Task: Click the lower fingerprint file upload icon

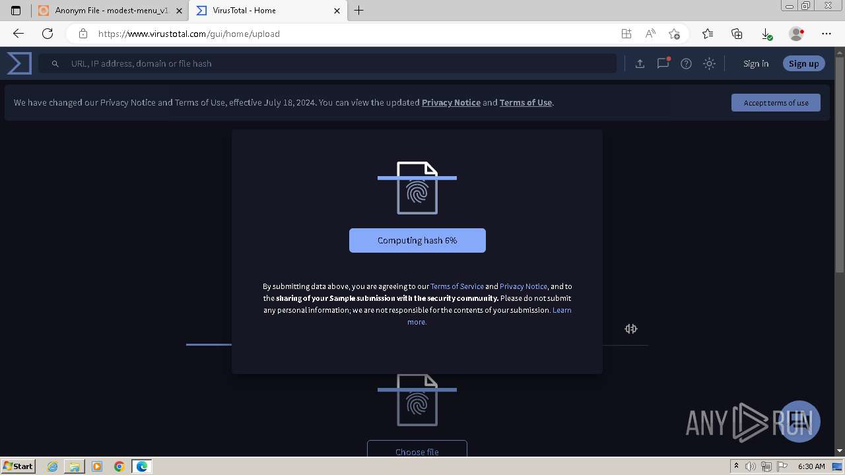Action: (x=417, y=400)
